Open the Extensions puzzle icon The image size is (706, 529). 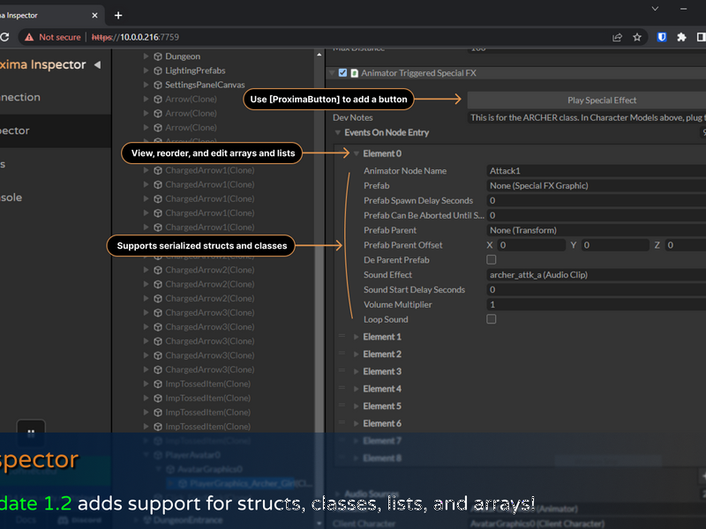(681, 37)
